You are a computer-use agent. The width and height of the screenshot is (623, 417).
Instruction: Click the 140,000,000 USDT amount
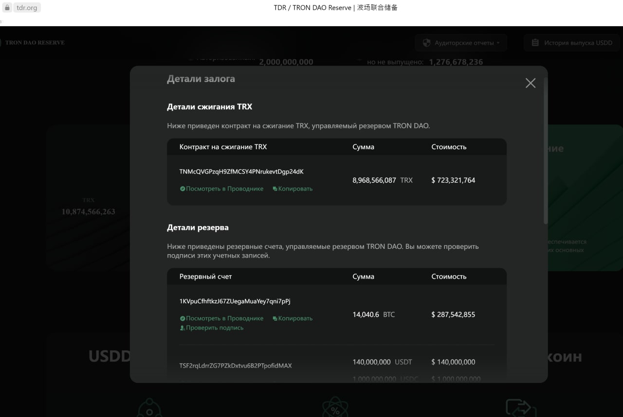coord(382,362)
